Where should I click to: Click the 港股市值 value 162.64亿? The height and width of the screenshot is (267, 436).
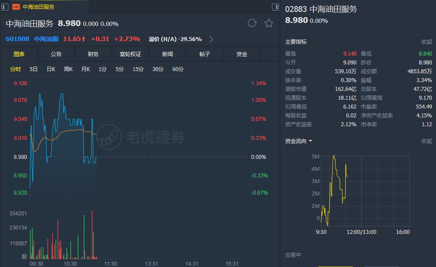[x=346, y=89]
